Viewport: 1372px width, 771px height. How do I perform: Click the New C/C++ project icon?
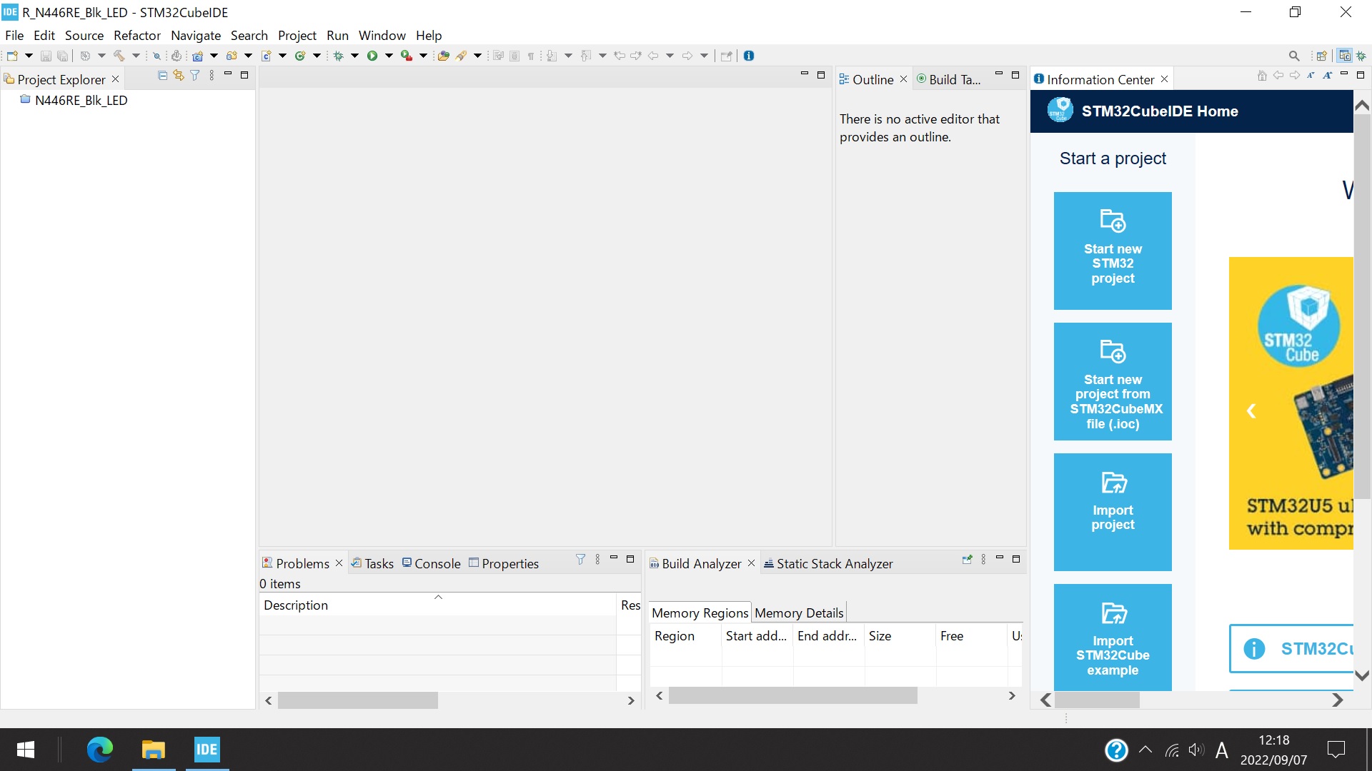pos(197,56)
